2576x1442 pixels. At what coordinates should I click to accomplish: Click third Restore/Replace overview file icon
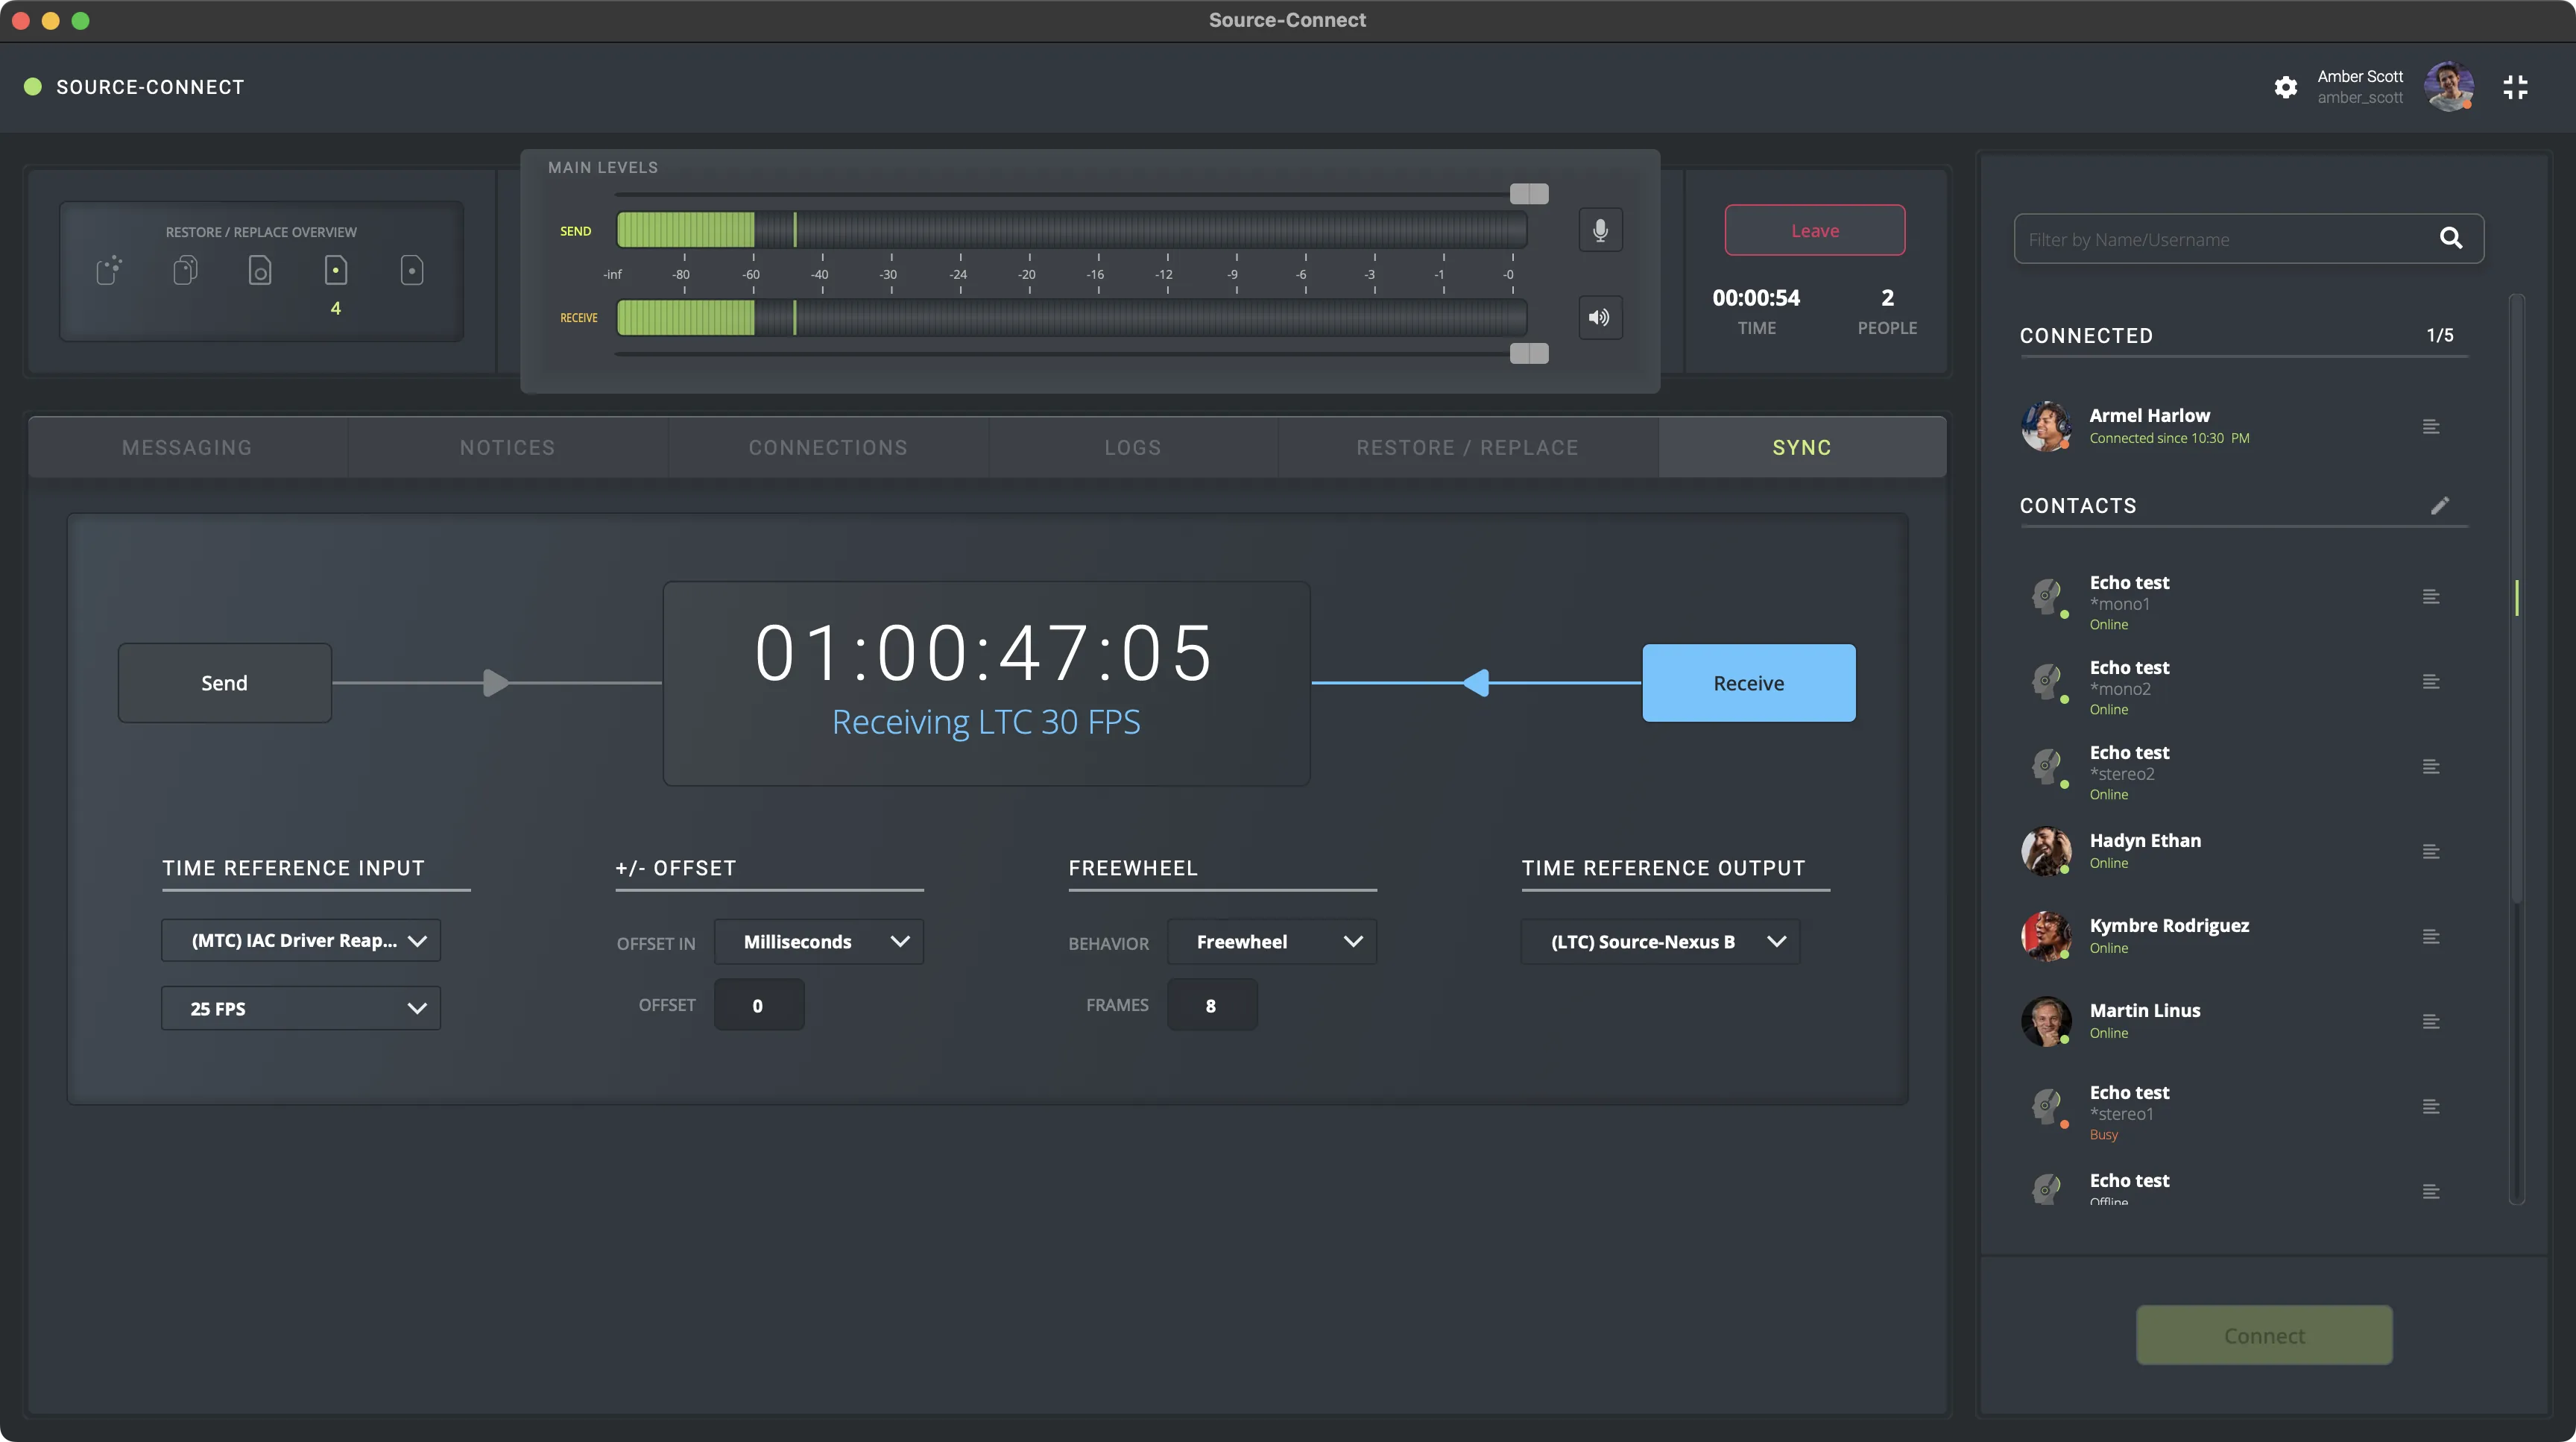pyautogui.click(x=260, y=270)
